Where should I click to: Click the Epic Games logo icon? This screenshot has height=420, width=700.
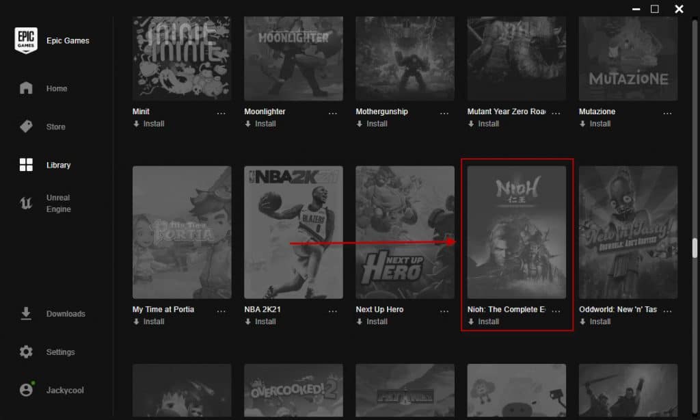(26, 40)
